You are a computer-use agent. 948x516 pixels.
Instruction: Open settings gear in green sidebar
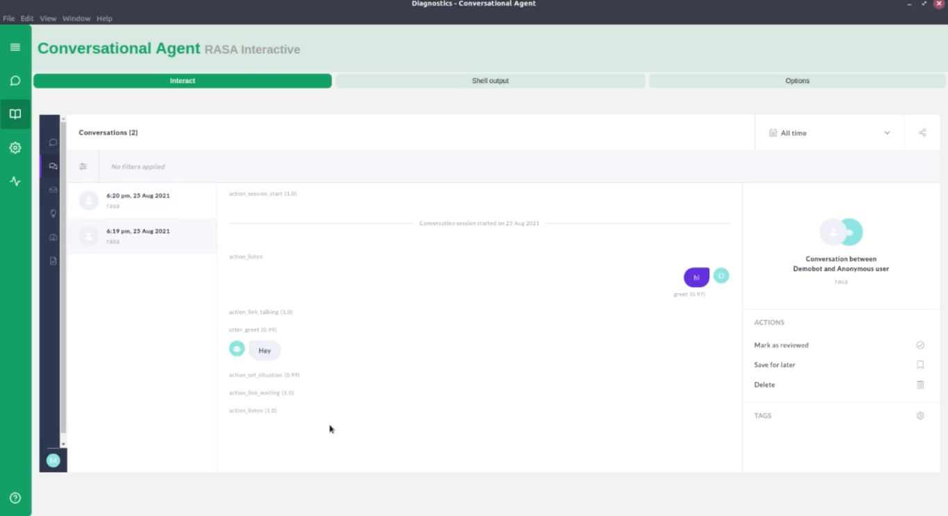coord(15,148)
